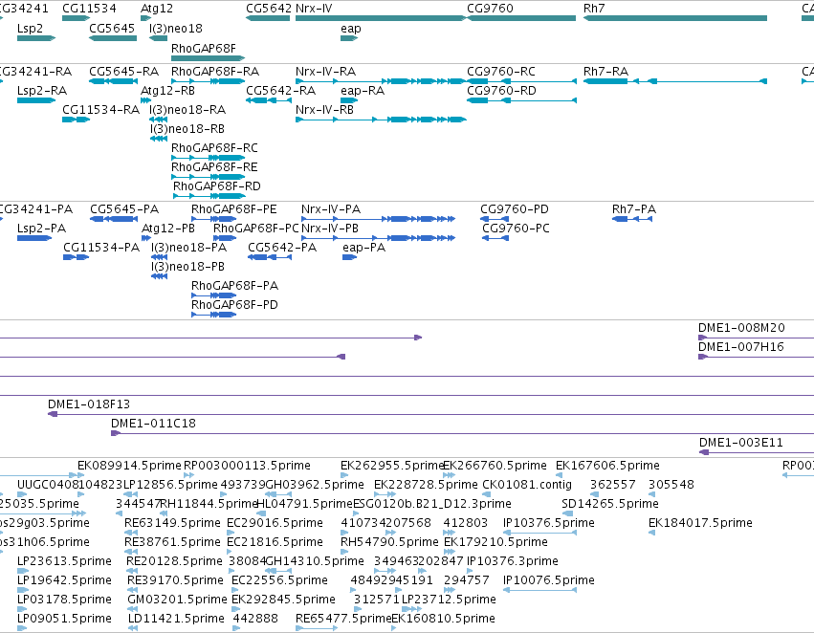Image resolution: width=814 pixels, height=633 pixels.
Task: Click the CG5642-PA protein label
Action: (282, 248)
